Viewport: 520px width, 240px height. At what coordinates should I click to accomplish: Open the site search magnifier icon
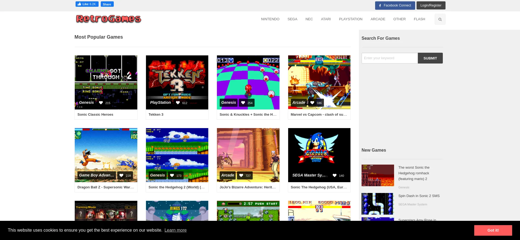pyautogui.click(x=440, y=19)
